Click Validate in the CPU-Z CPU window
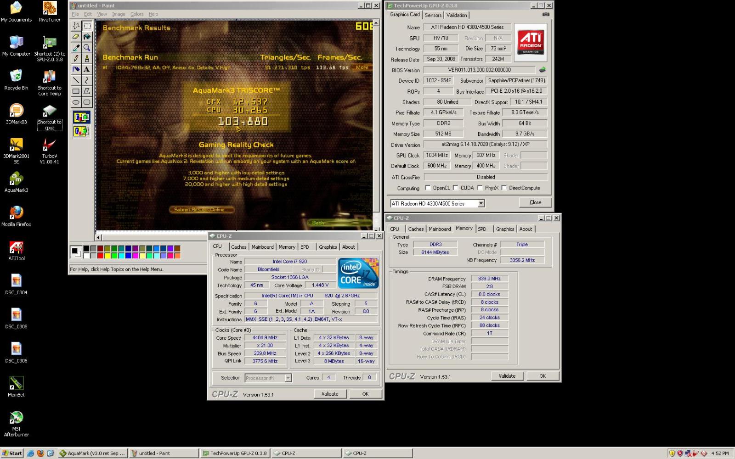 [x=330, y=394]
